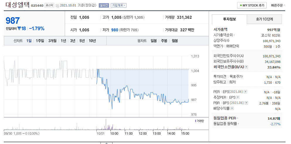Click the arrow icon after 동일업종 PER
291x144 pixels.
pos(237,118)
